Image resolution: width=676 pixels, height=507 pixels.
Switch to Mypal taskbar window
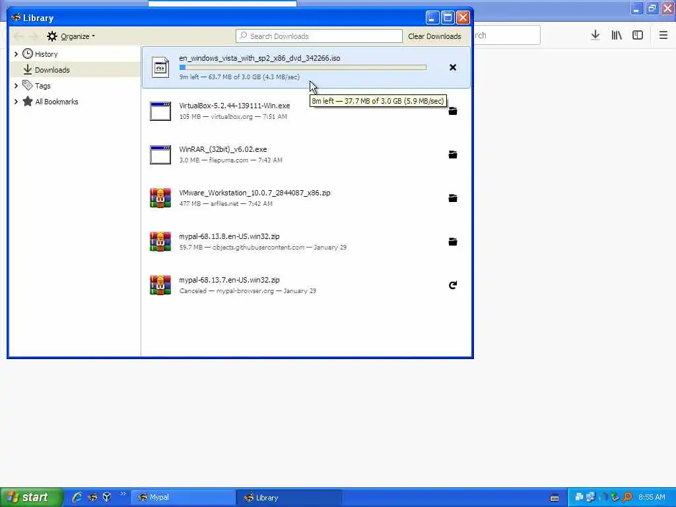click(x=184, y=498)
